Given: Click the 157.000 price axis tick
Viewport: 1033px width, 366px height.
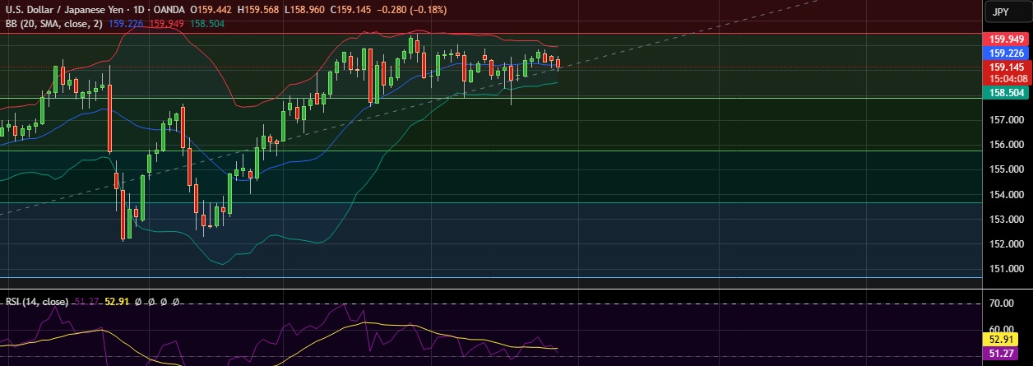Looking at the screenshot, I should 1007,119.
